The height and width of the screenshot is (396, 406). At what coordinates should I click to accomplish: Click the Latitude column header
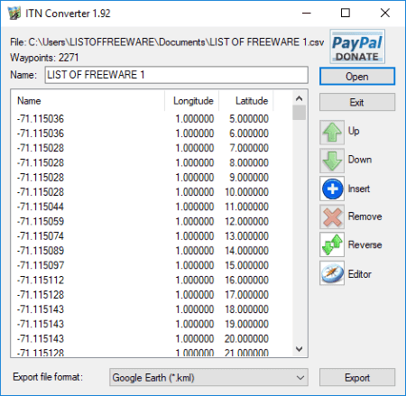click(x=246, y=101)
